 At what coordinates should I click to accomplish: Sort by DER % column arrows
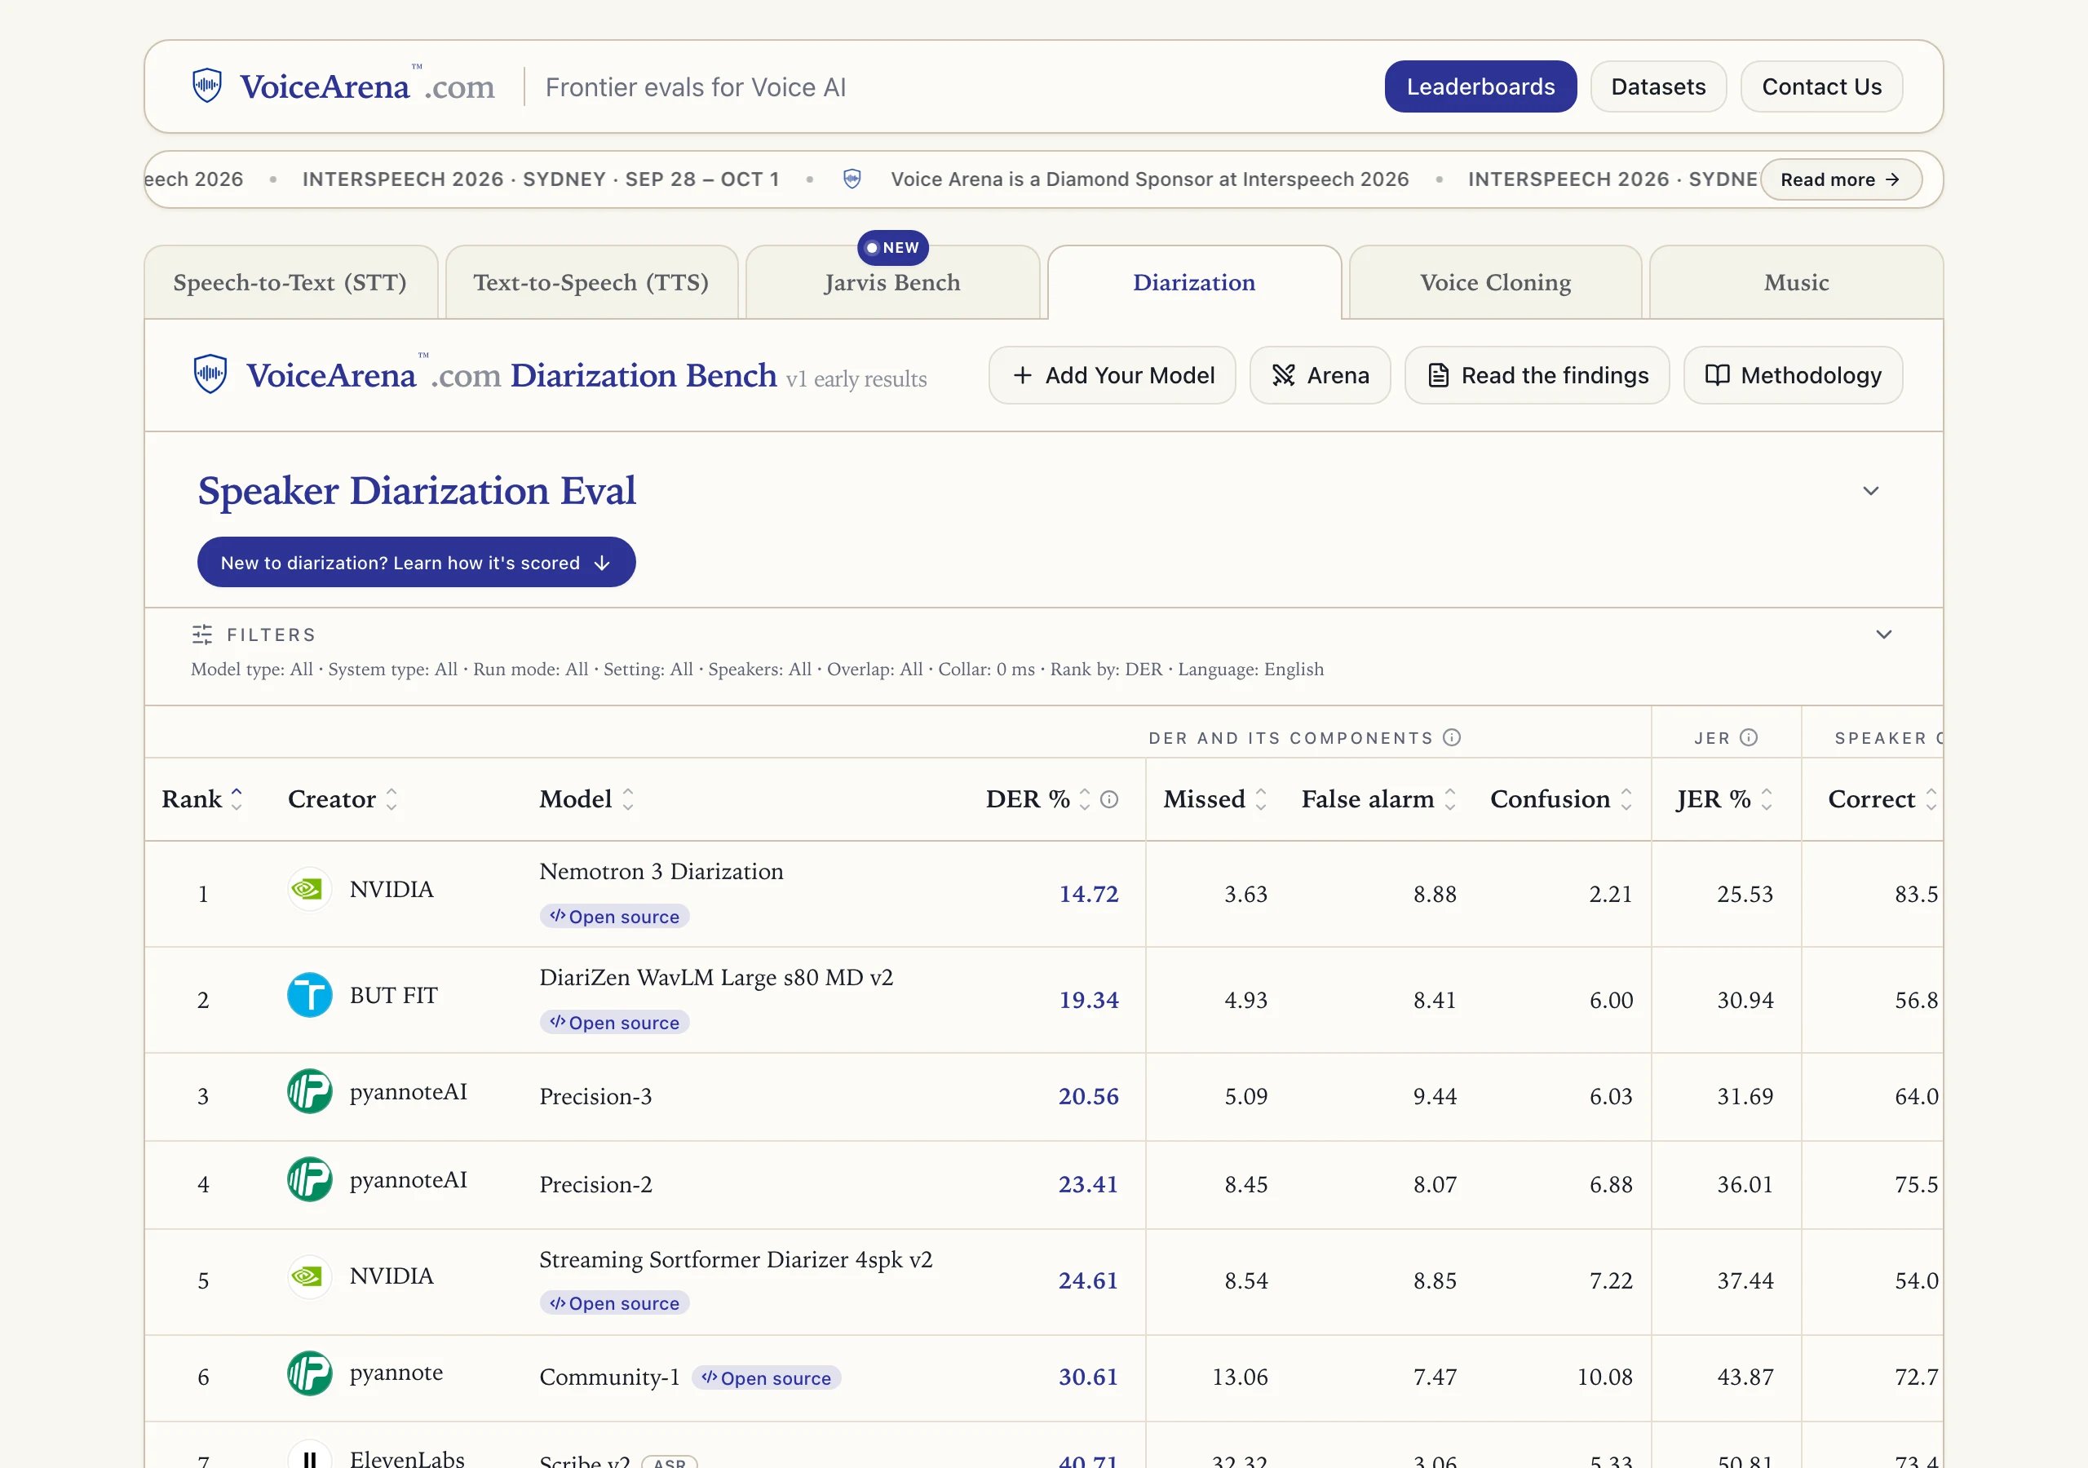tap(1084, 799)
